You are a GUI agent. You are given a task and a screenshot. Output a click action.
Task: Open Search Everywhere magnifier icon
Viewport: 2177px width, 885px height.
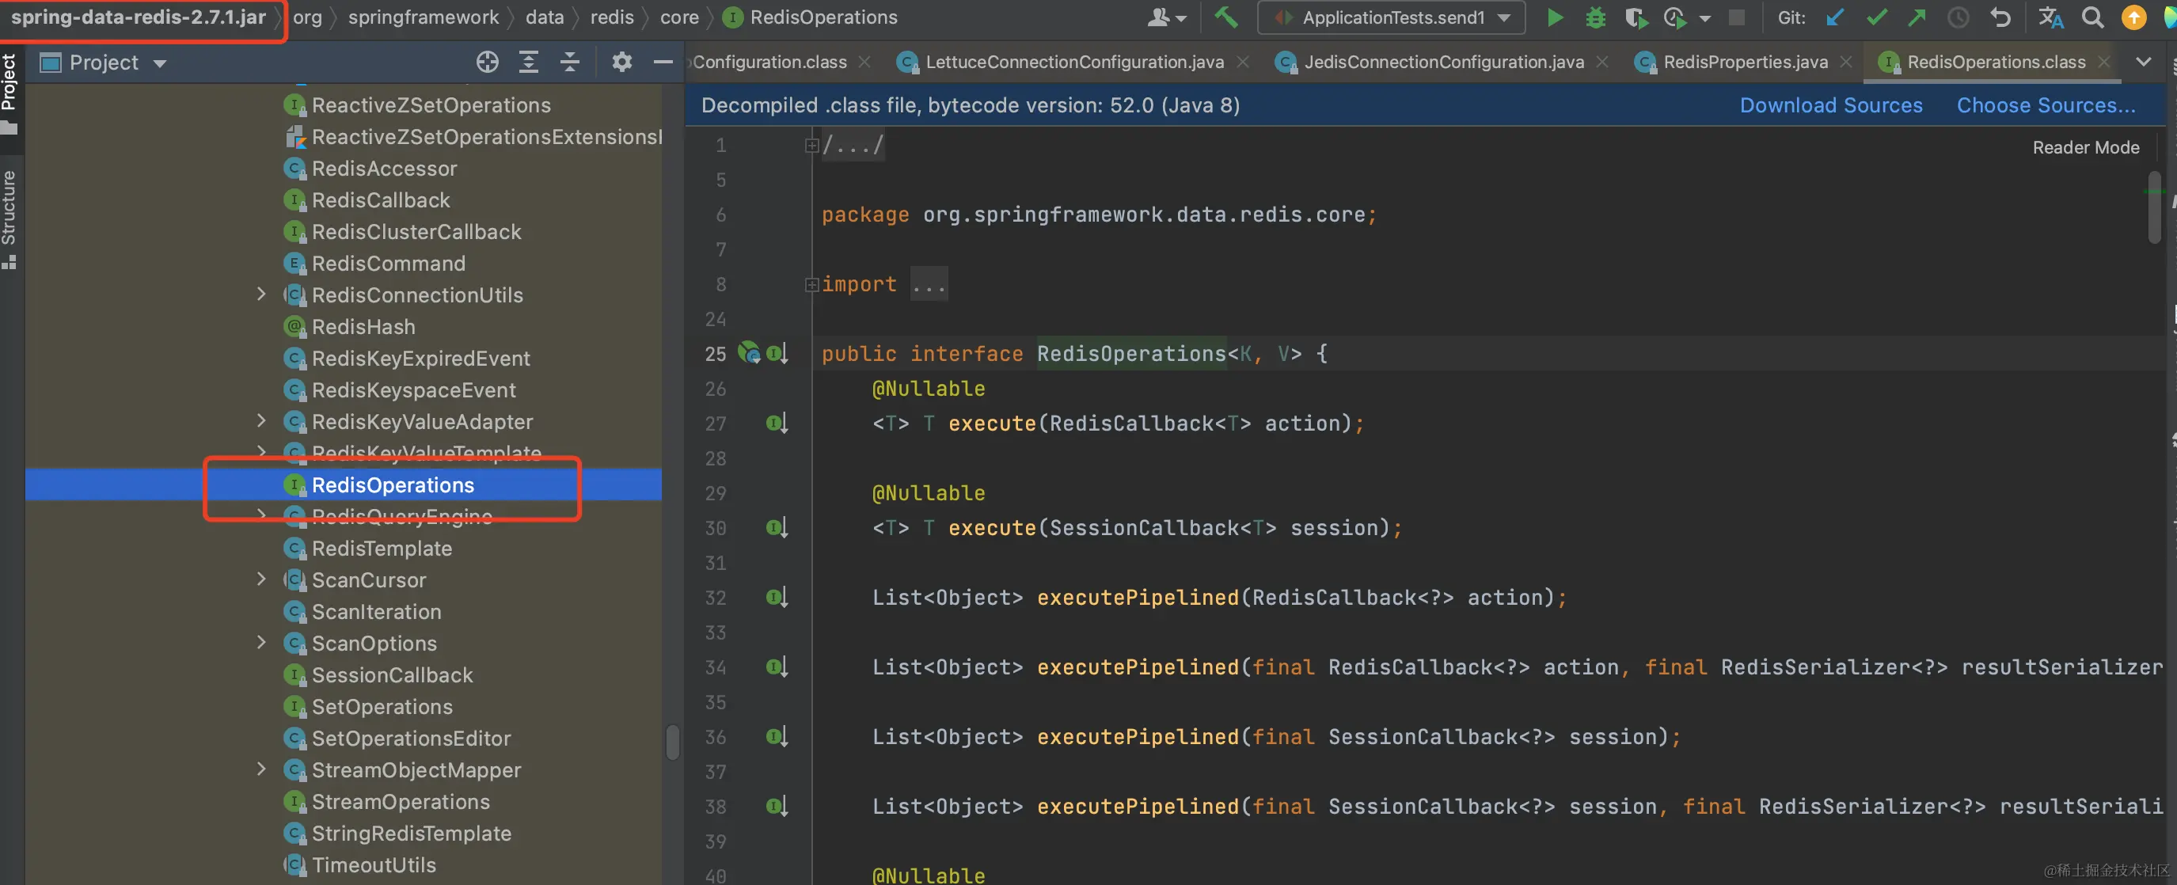click(x=2092, y=17)
